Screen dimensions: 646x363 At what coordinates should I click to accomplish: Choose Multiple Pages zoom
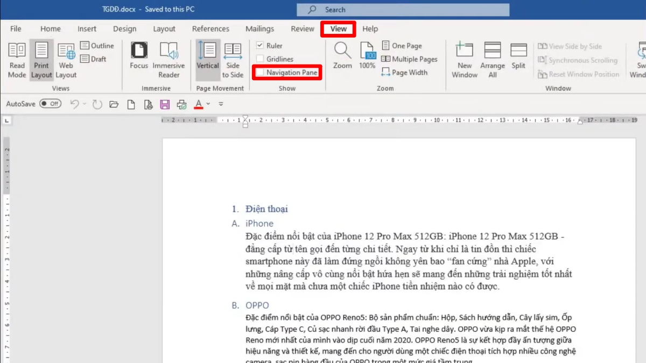coord(409,59)
